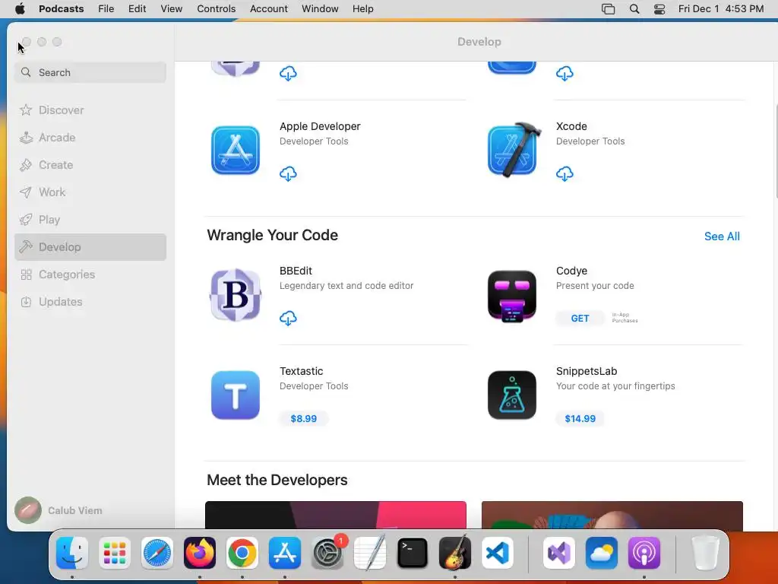The image size is (778, 584).
Task: Open Finder from the Dock
Action: pyautogui.click(x=72, y=553)
